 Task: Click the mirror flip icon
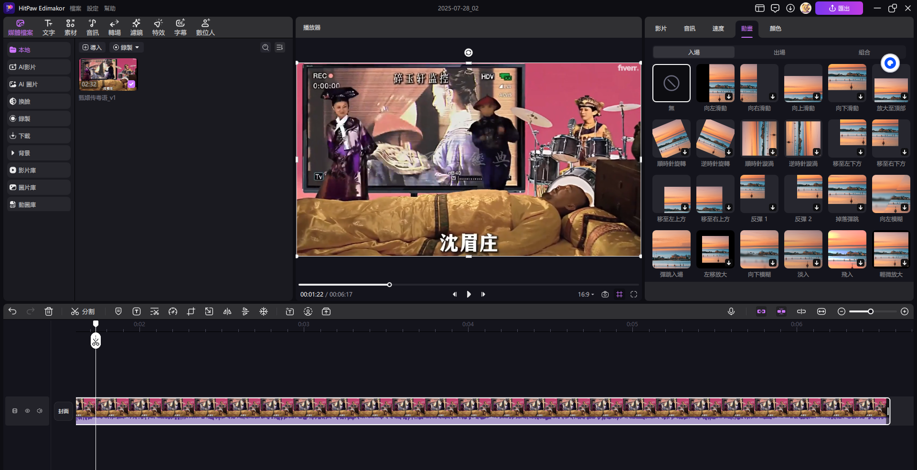tap(227, 311)
